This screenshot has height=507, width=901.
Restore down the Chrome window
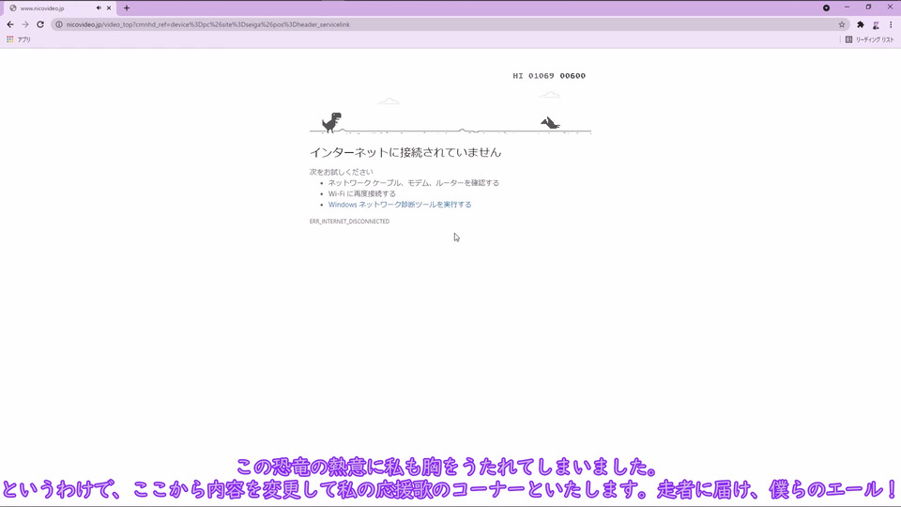point(868,8)
